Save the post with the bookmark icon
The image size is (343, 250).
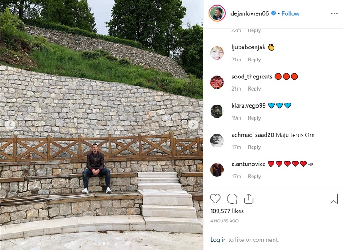click(334, 198)
